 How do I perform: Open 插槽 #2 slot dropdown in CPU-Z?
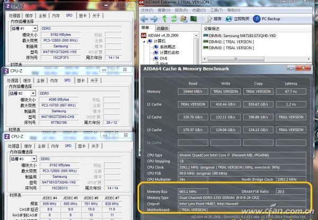[22, 93]
